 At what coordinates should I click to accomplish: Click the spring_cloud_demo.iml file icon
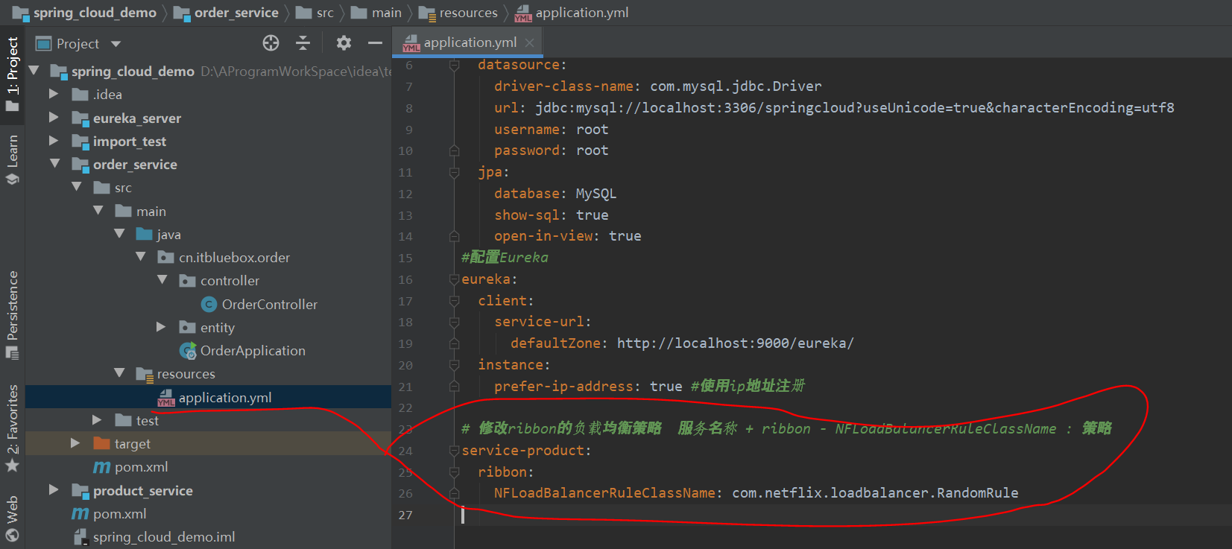pos(80,537)
